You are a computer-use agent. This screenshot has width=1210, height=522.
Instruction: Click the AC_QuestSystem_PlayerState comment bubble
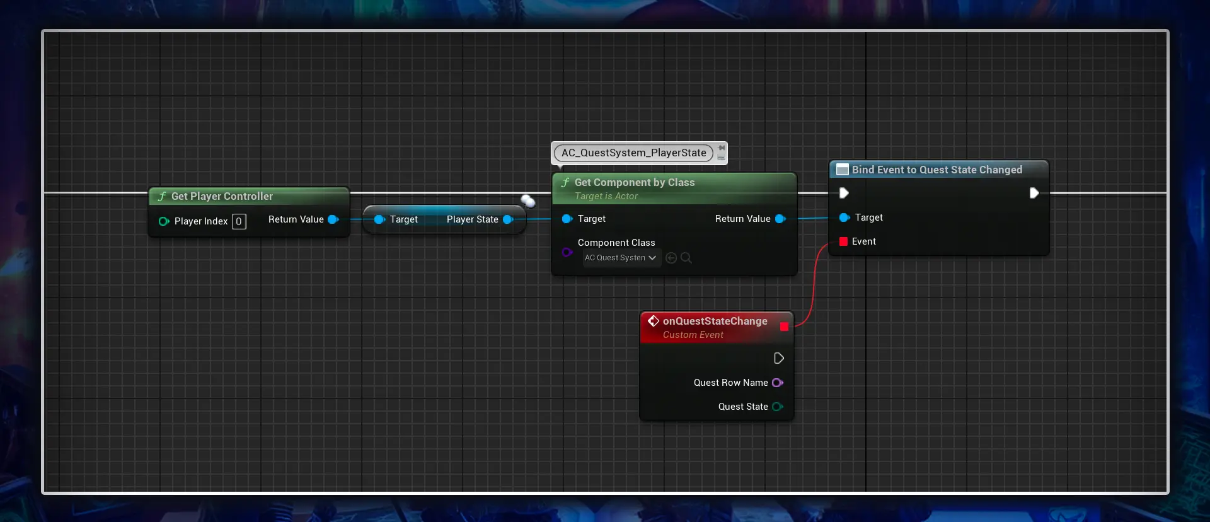tap(633, 153)
